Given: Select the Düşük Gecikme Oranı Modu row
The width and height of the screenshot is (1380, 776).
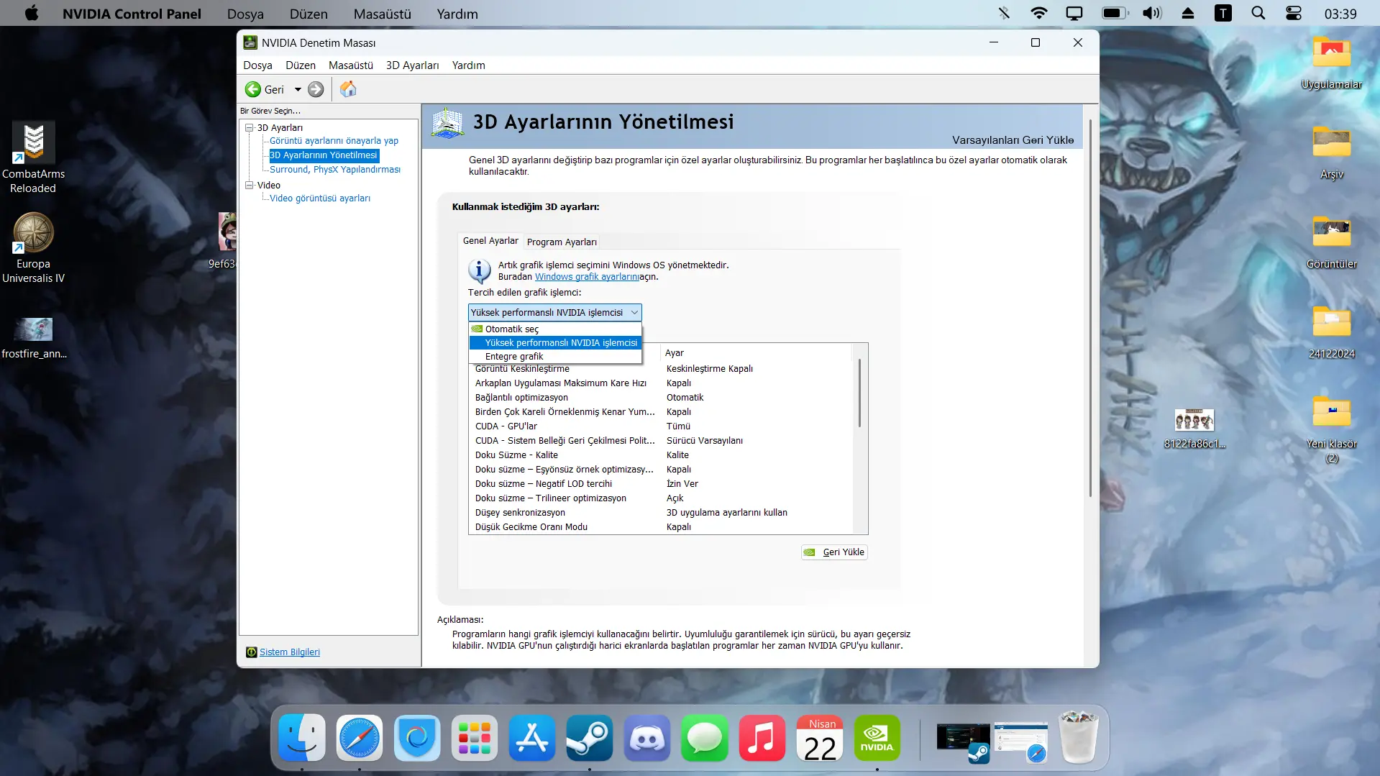Looking at the screenshot, I should pos(660,527).
